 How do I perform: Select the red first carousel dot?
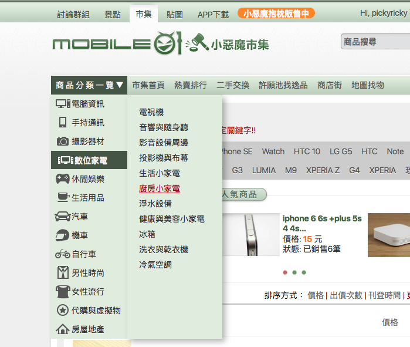[285, 272]
